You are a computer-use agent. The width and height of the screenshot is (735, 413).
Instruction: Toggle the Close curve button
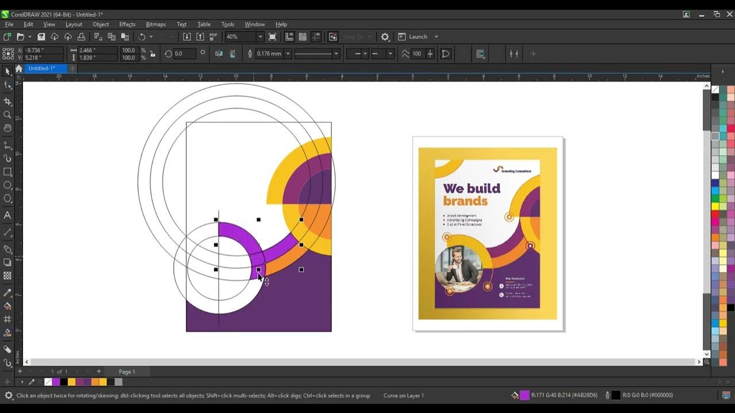(446, 54)
